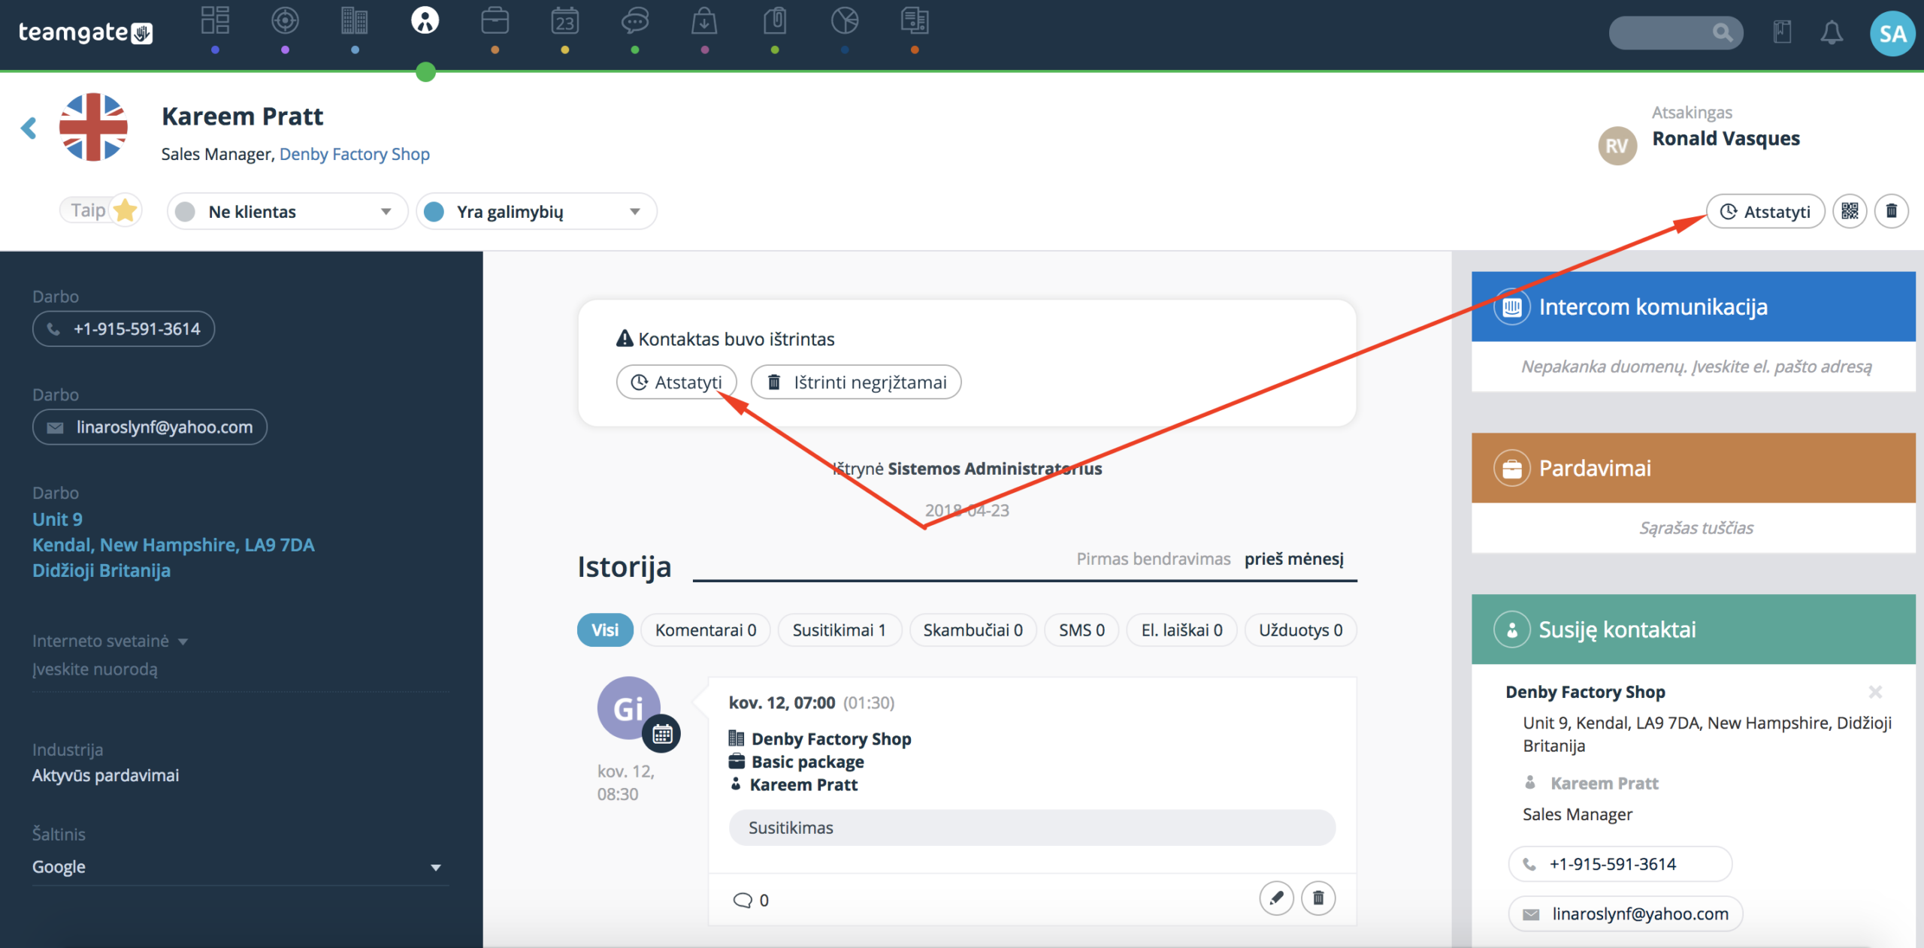Viewport: 1924px width, 948px height.
Task: Open the Denby Factory Shop company link
Action: (x=355, y=154)
